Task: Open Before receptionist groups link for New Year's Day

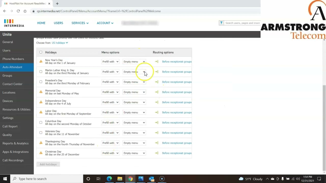Action: click(x=177, y=62)
